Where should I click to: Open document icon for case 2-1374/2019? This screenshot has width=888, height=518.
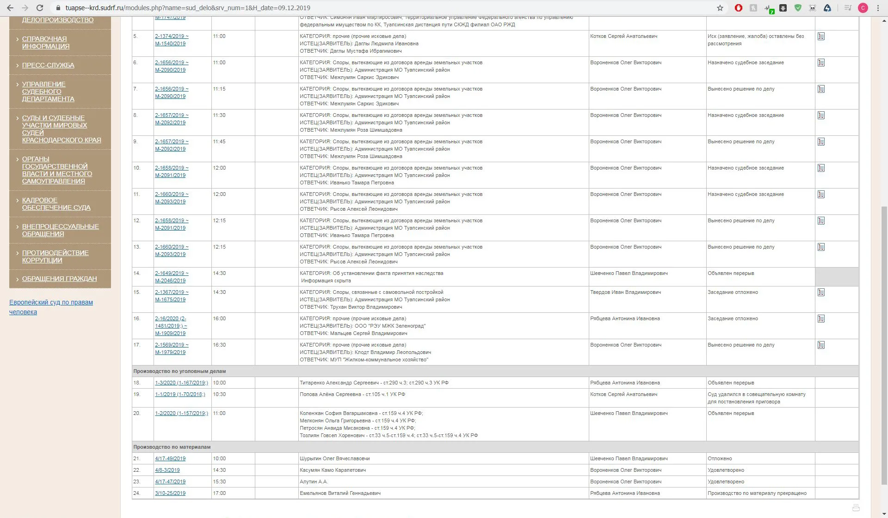821,37
